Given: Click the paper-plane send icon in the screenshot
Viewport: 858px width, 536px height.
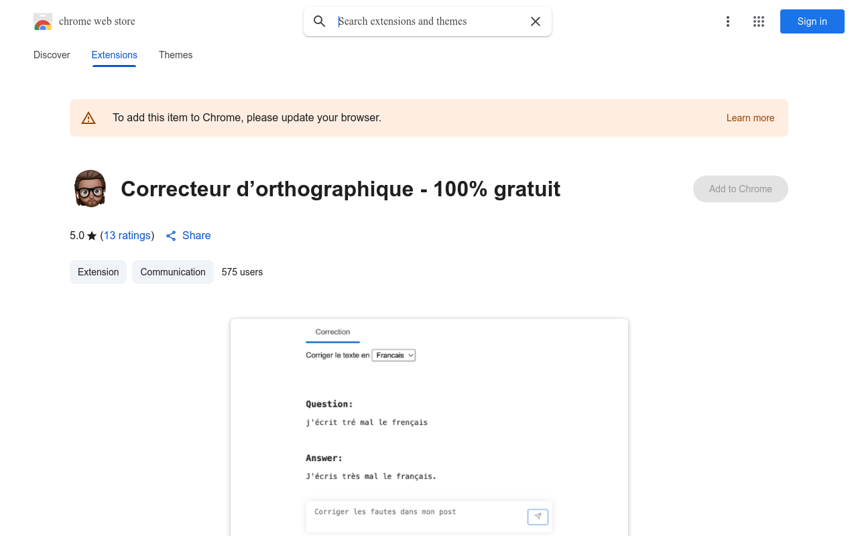Looking at the screenshot, I should (x=538, y=517).
